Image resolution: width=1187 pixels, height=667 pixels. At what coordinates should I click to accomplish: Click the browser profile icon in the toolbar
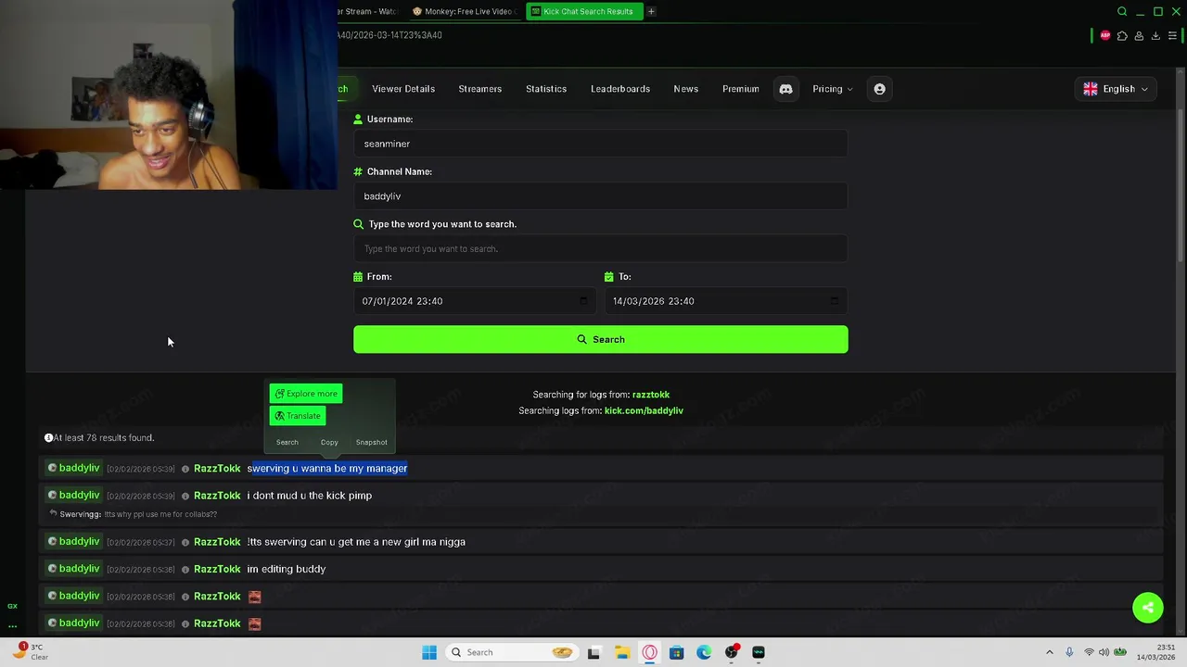coord(1139,35)
